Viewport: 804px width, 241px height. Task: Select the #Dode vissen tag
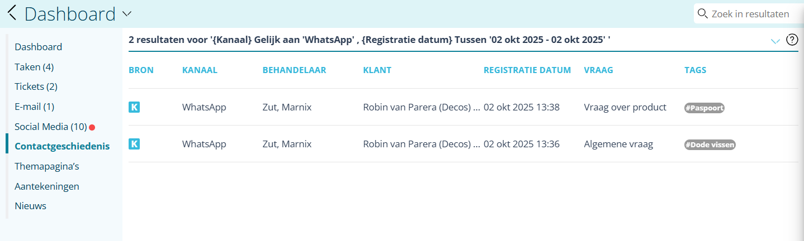click(x=710, y=144)
